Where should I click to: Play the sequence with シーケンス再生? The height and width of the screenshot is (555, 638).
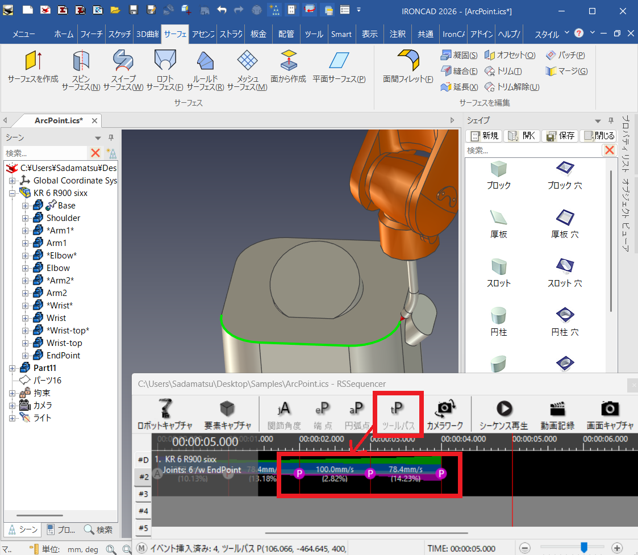(504, 414)
